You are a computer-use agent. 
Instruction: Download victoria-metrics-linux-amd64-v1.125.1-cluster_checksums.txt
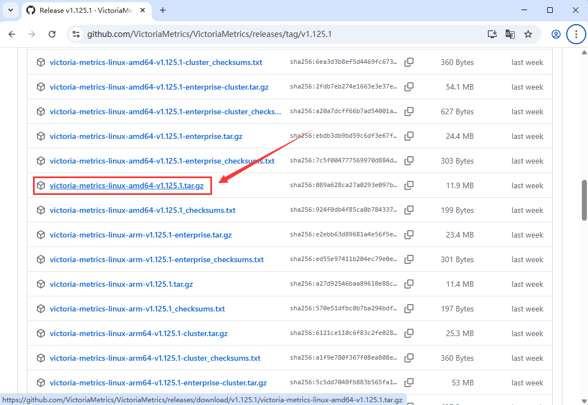[x=156, y=62]
